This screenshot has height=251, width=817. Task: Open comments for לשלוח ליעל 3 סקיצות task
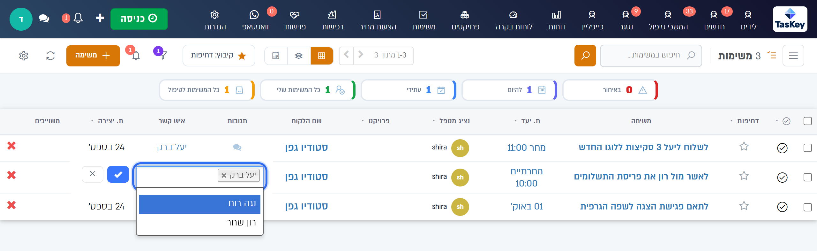click(237, 147)
